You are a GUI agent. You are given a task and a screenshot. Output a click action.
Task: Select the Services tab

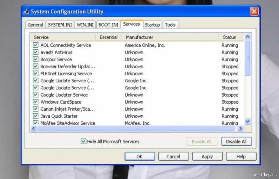click(x=131, y=24)
